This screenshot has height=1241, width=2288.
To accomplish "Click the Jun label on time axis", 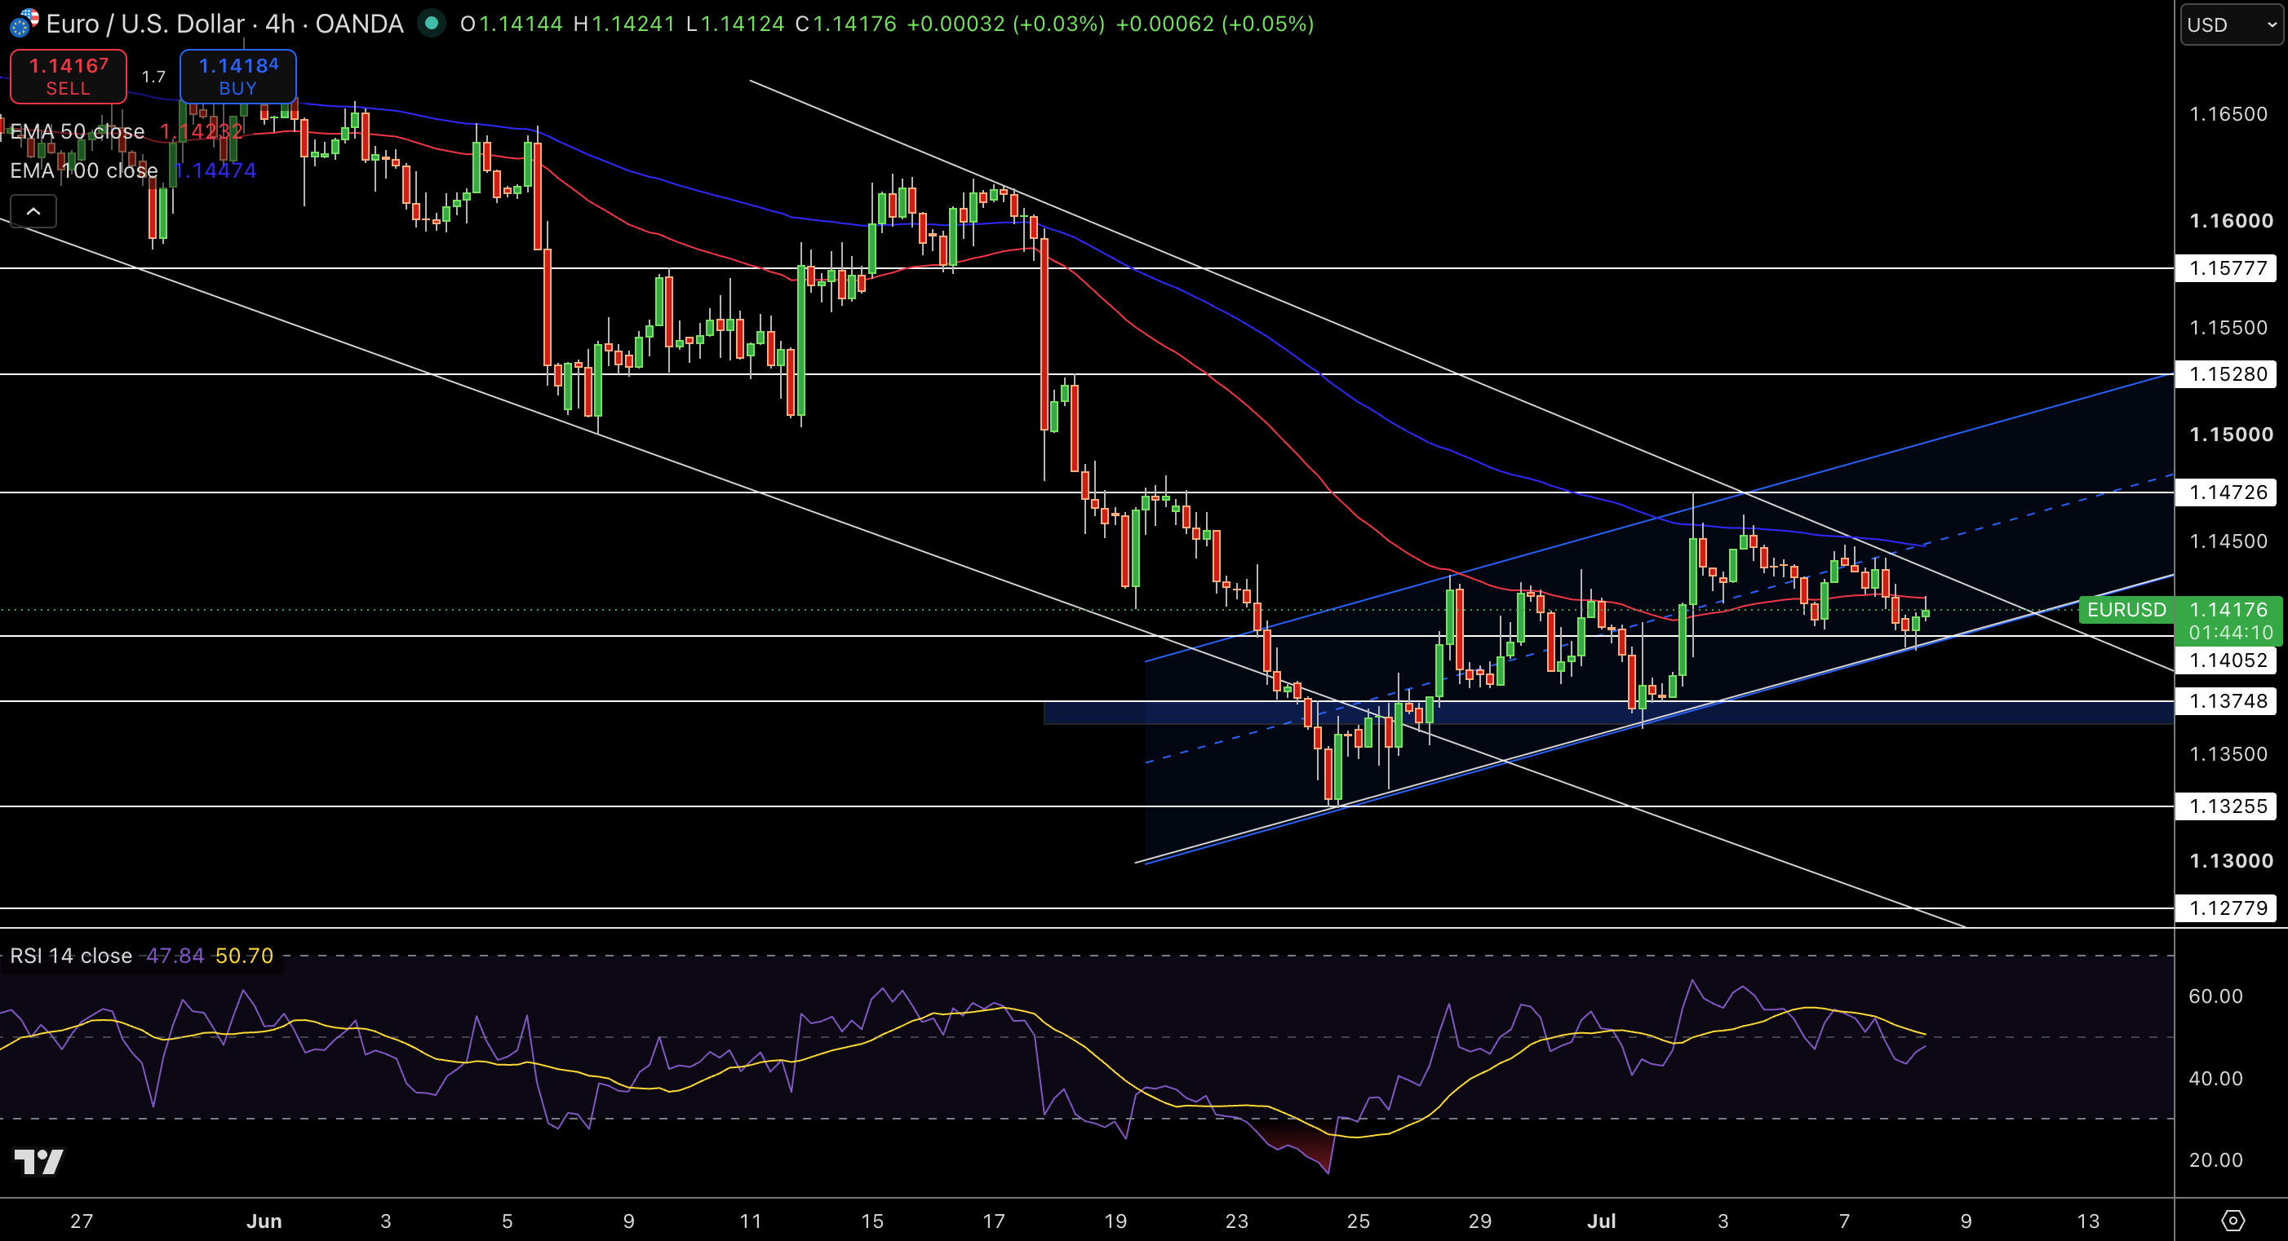I will click(264, 1221).
